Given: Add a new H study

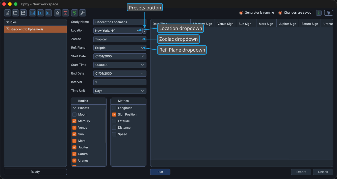Looking at the screenshot, I should tap(48, 13).
